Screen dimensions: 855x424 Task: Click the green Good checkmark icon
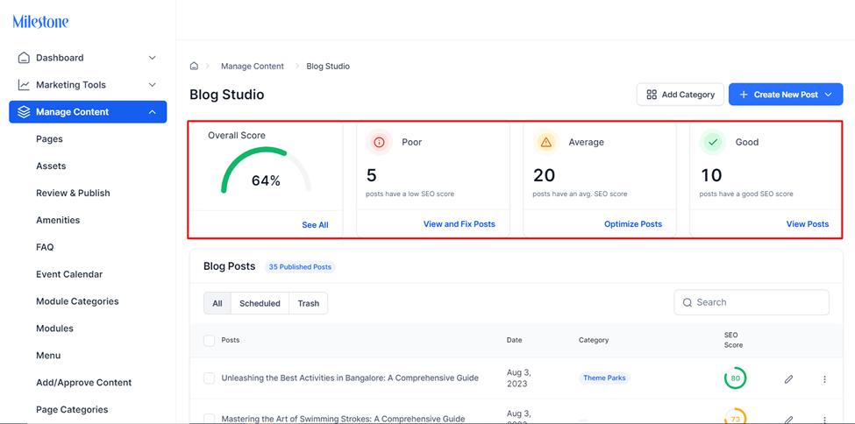coord(713,142)
